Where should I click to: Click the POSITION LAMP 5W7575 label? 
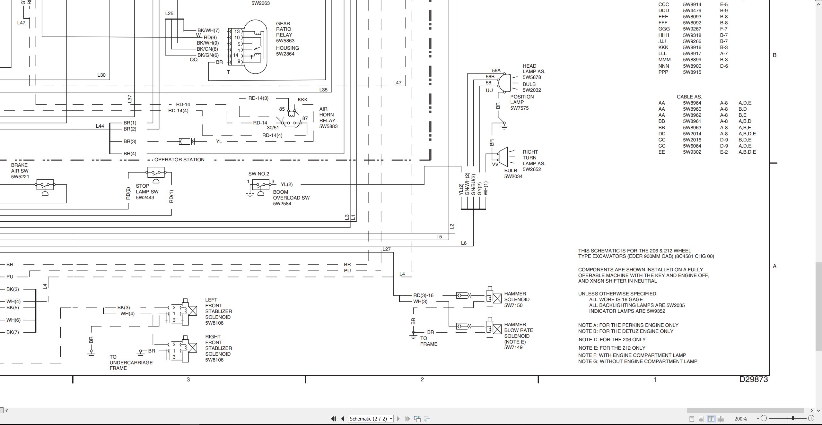coord(522,102)
